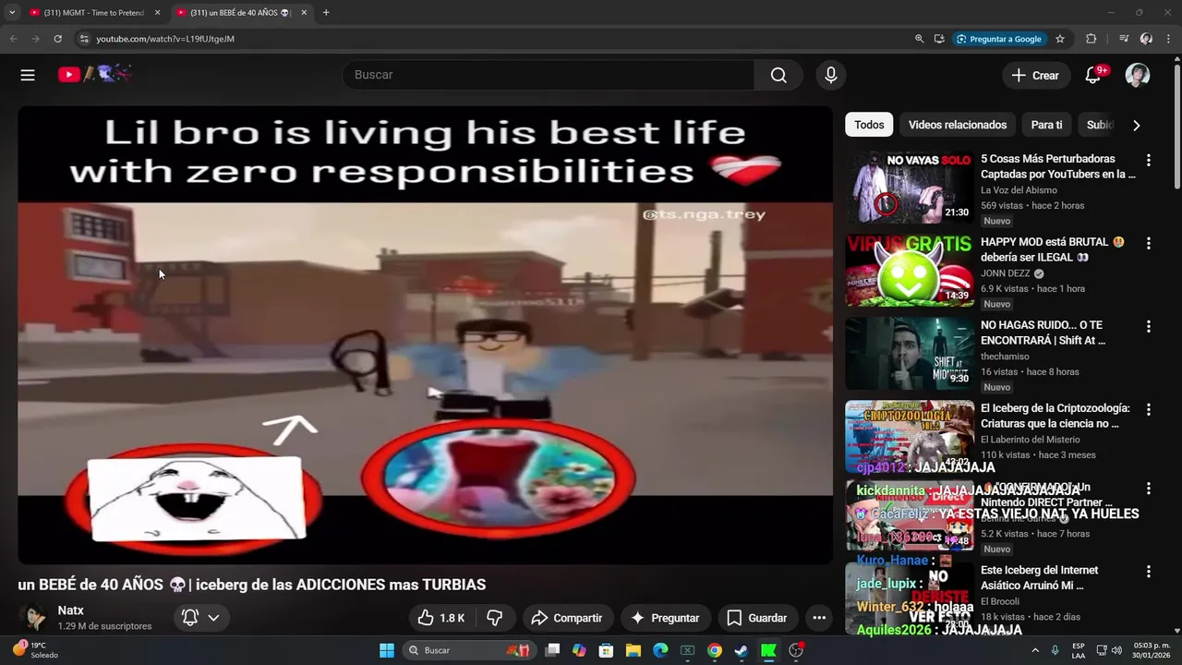This screenshot has height=665, width=1182.
Task: Open a new browser tab
Action: pos(326,13)
